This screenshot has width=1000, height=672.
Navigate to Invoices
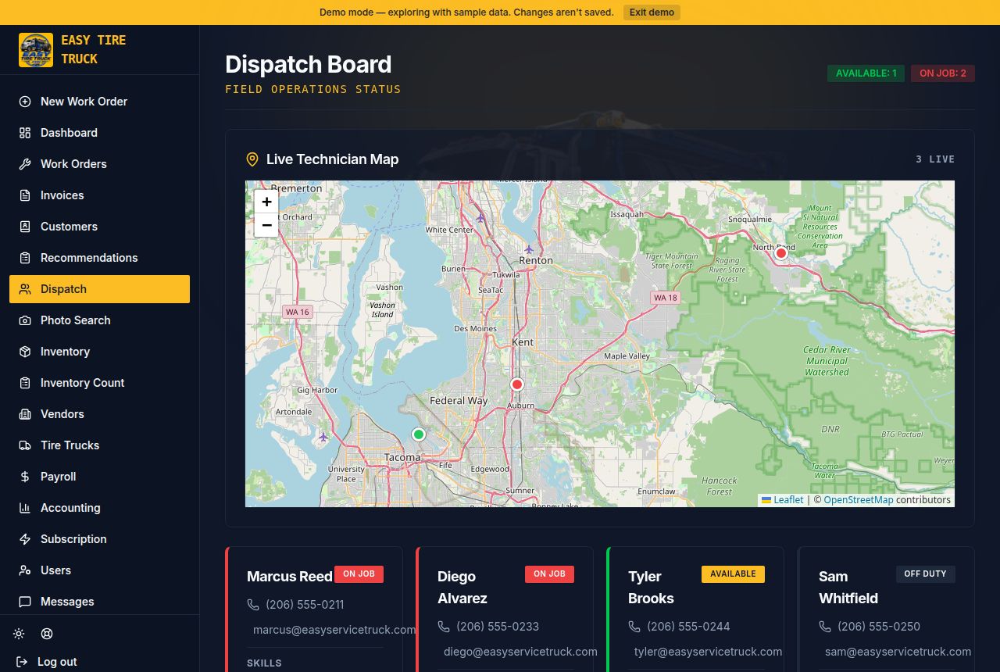[x=99, y=195]
